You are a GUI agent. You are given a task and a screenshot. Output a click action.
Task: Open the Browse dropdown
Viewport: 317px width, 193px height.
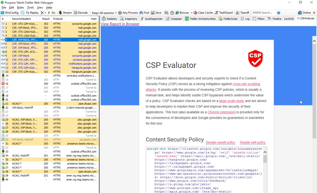point(184,13)
